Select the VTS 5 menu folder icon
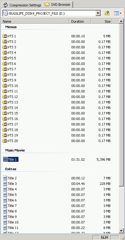The width and height of the screenshot is (125, 240). click(x=5, y=58)
